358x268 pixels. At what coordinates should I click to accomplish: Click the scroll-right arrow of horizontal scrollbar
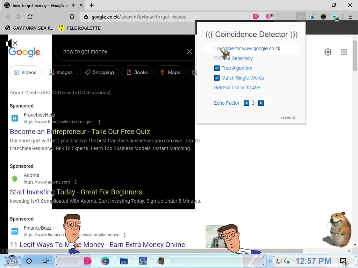(349, 251)
